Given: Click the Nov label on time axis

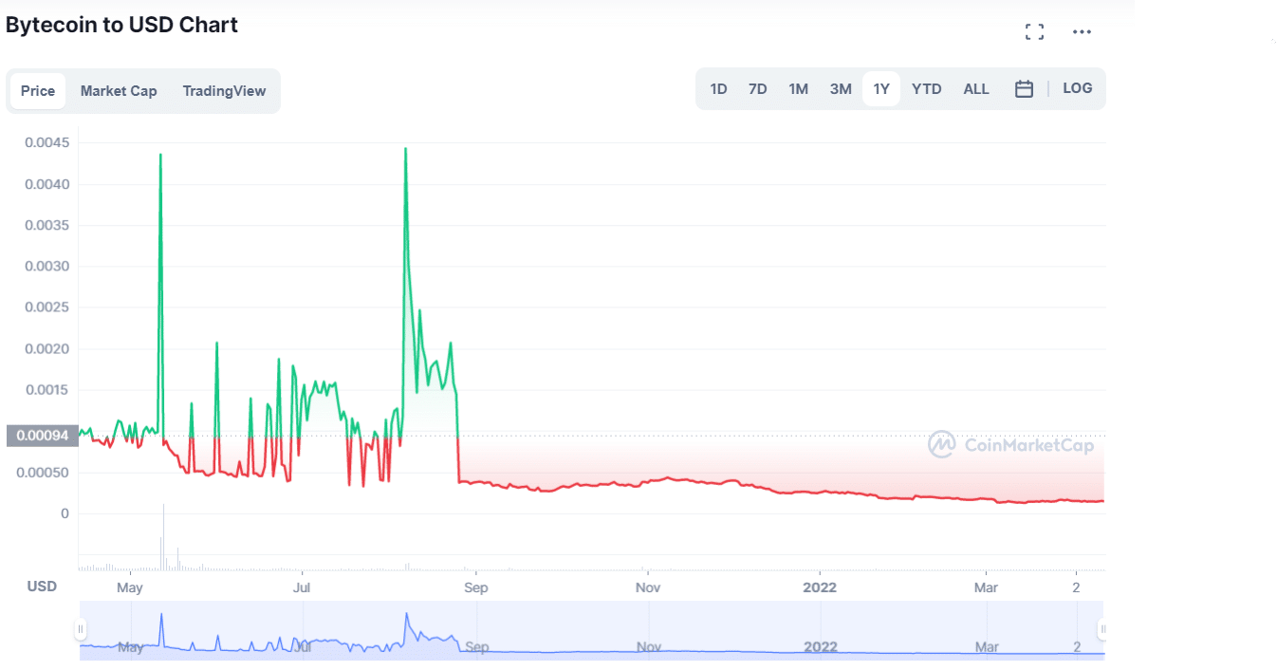Looking at the screenshot, I should pos(648,587).
